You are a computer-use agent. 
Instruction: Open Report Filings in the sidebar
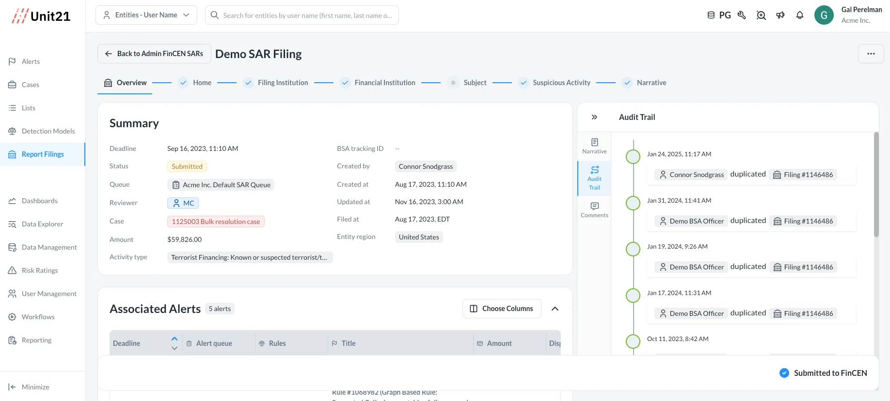point(43,154)
